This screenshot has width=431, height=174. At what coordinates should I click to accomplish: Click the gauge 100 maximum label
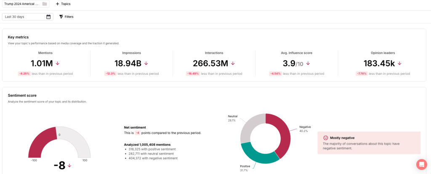coord(85,160)
